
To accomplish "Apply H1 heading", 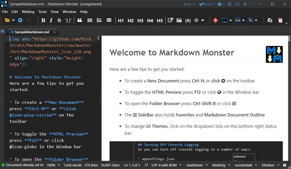I will coord(121,21).
